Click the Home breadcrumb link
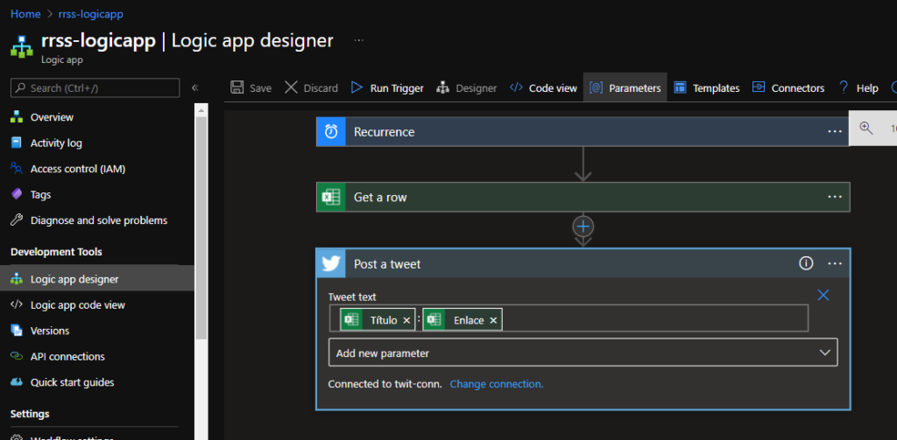897x440 pixels. [x=25, y=14]
